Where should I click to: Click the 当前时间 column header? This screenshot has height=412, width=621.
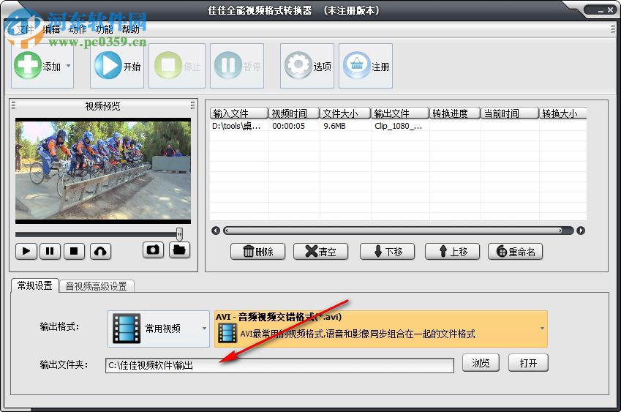(x=510, y=113)
